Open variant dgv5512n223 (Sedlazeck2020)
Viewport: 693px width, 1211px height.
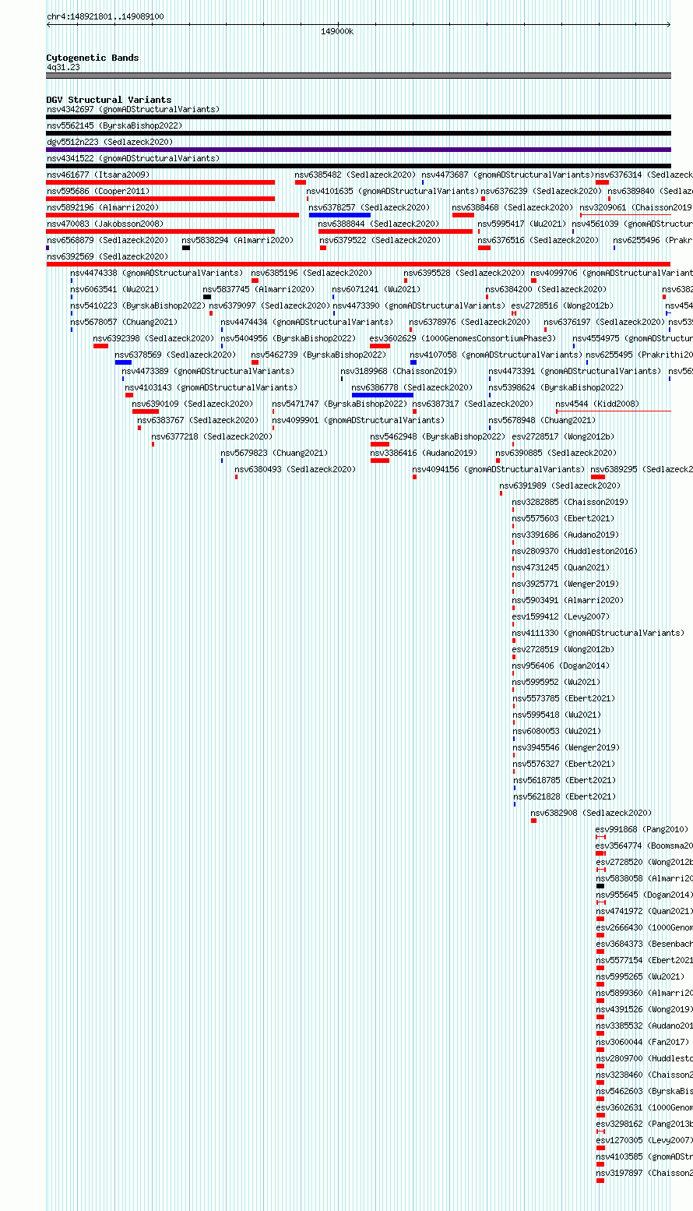(x=110, y=142)
